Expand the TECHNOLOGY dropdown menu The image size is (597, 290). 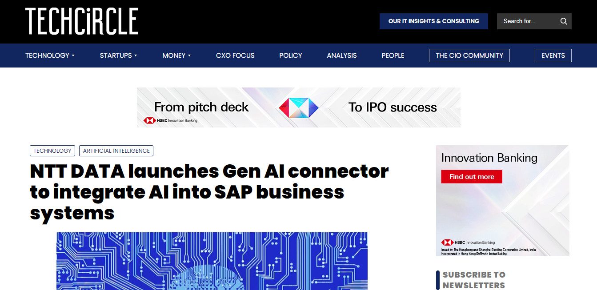click(49, 55)
